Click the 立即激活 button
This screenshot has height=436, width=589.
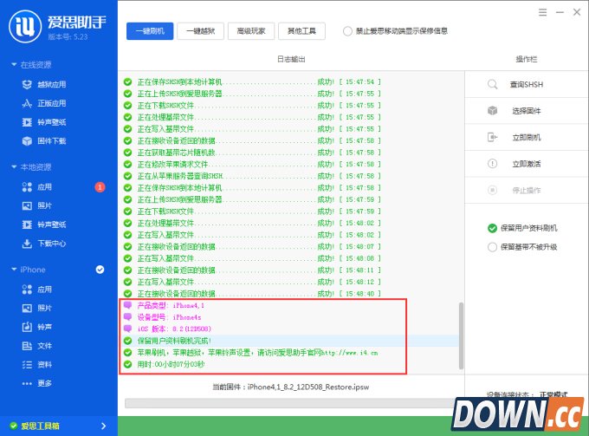coord(526,164)
